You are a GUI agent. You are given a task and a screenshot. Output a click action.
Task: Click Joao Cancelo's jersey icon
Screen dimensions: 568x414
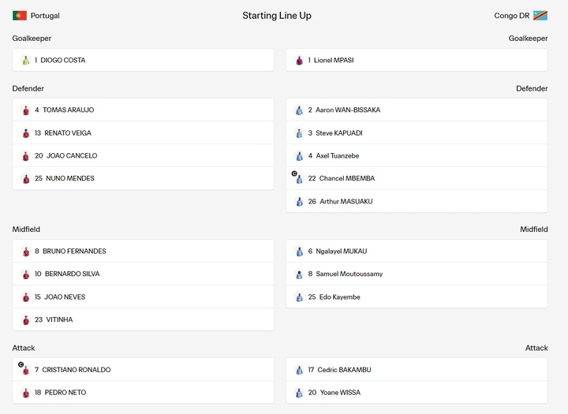pos(26,156)
